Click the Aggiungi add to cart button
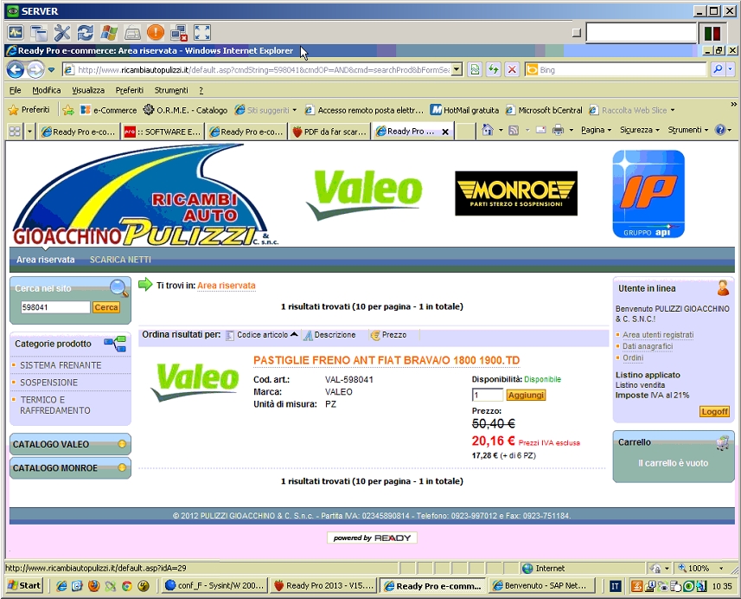 point(526,395)
